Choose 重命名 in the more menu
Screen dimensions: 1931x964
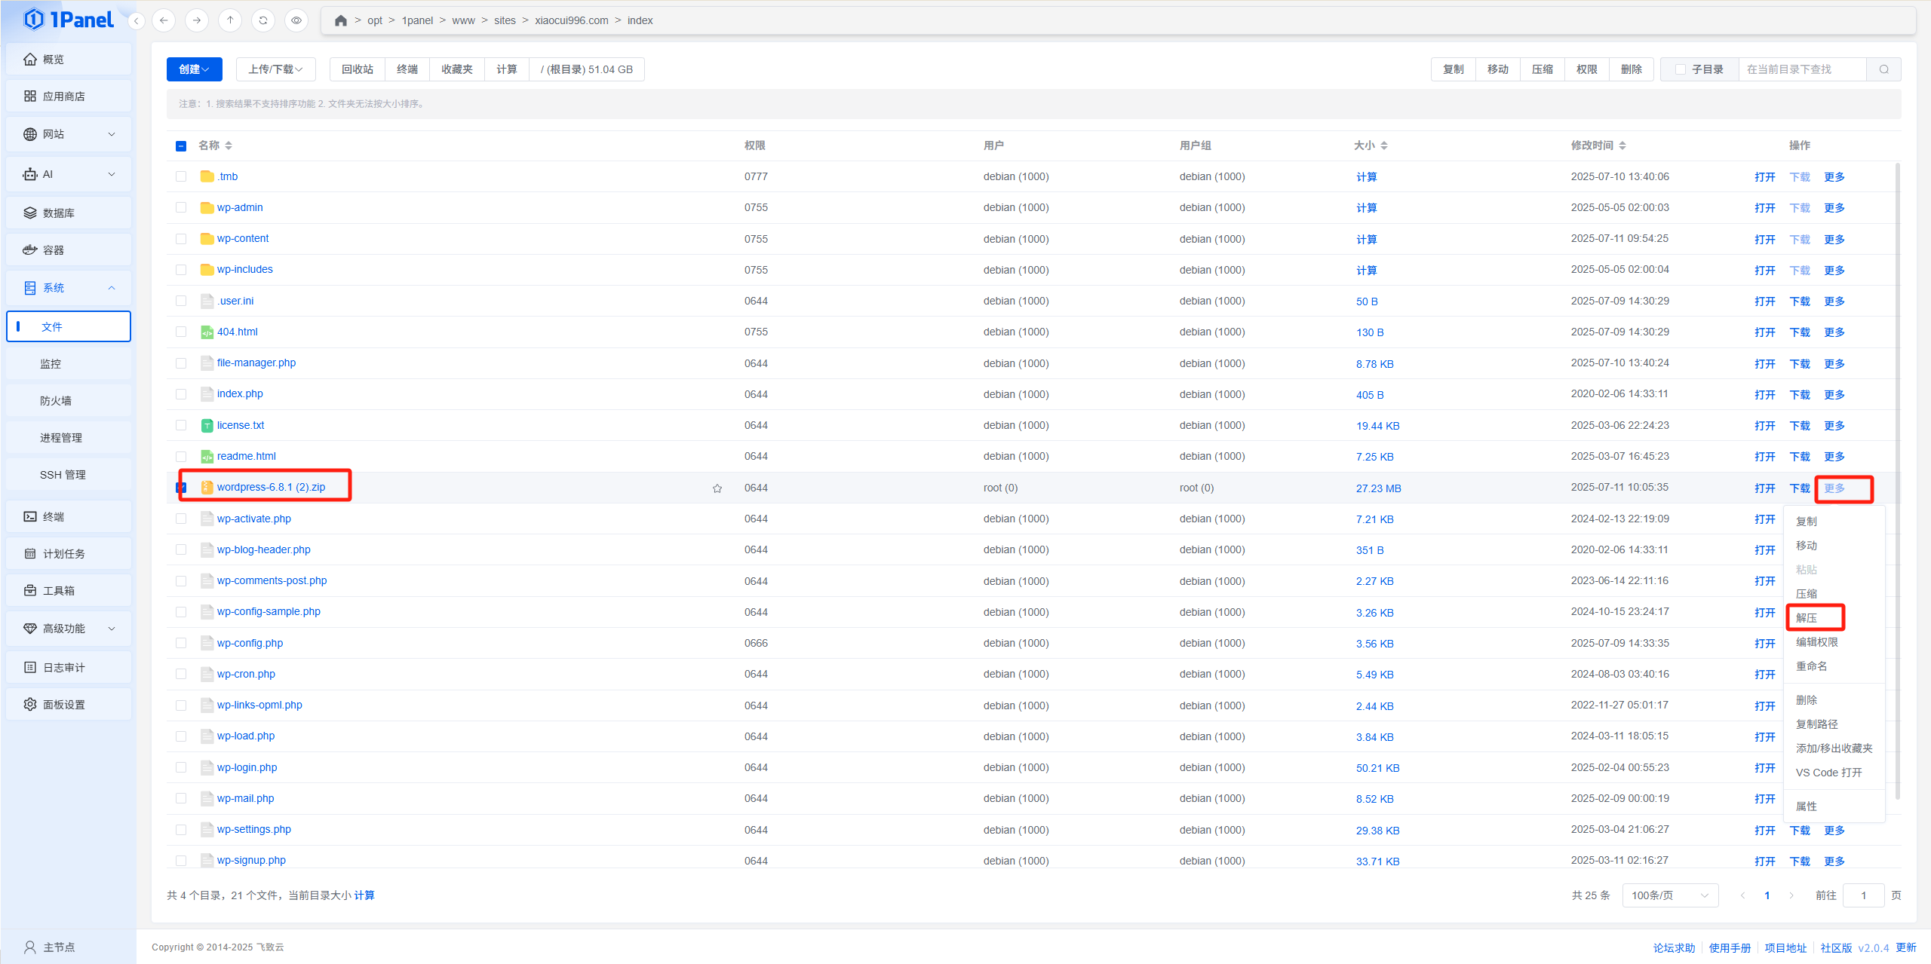click(1811, 666)
